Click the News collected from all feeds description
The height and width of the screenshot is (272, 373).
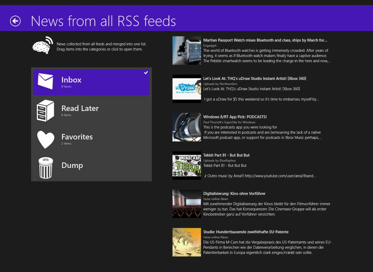[102, 47]
